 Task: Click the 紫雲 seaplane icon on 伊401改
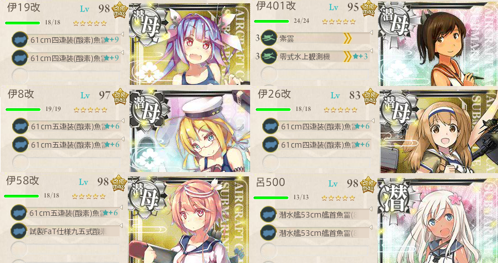coord(269,39)
